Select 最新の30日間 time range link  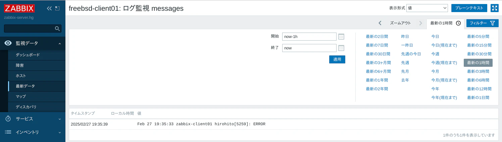pyautogui.click(x=378, y=54)
